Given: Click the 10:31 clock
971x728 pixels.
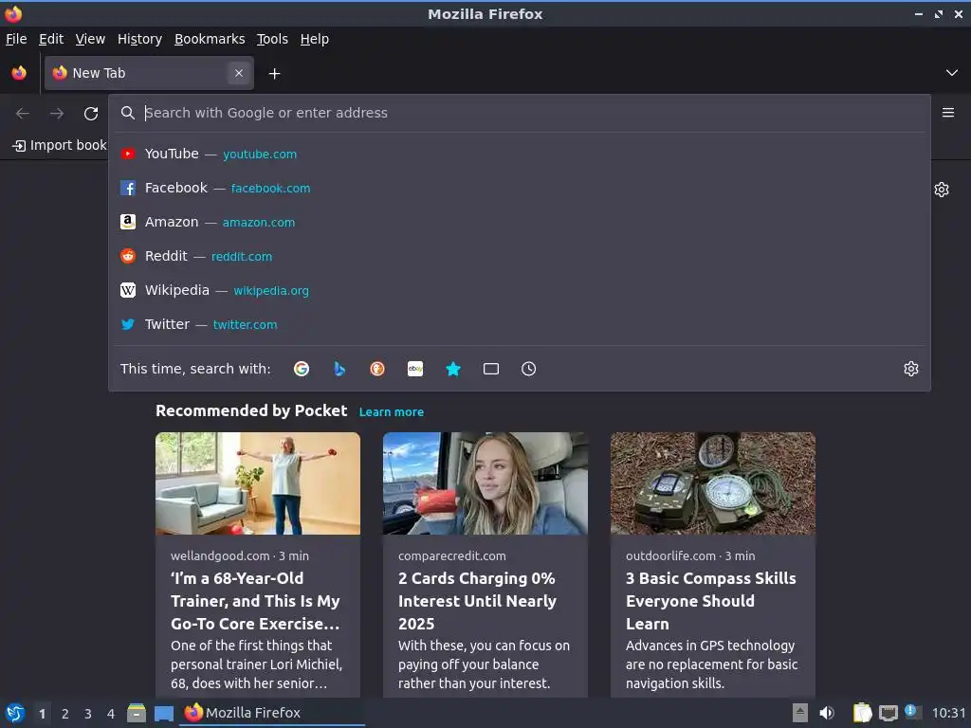Looking at the screenshot, I should point(948,714).
